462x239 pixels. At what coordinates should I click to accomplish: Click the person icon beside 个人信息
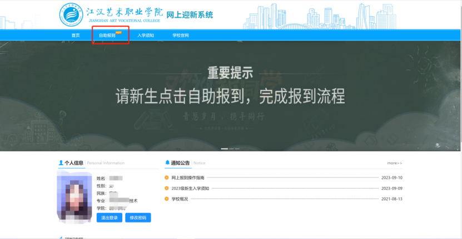tap(61, 163)
